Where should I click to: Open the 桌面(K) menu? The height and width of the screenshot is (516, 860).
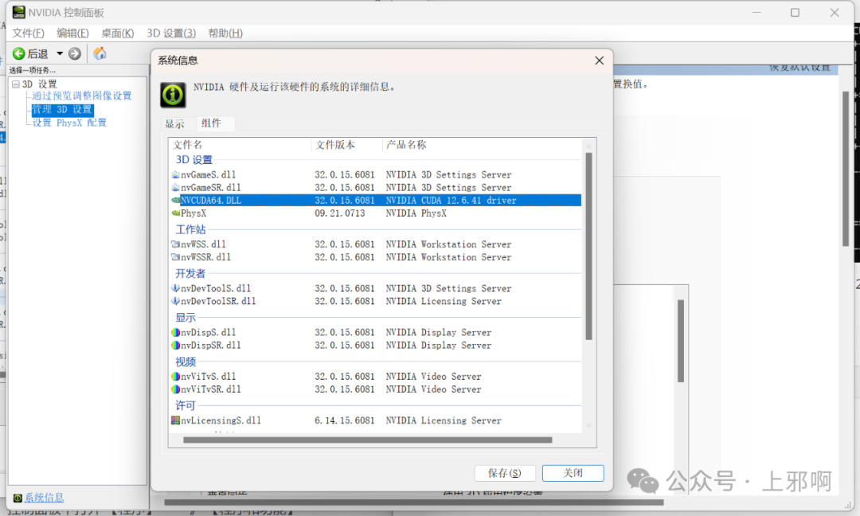point(117,33)
